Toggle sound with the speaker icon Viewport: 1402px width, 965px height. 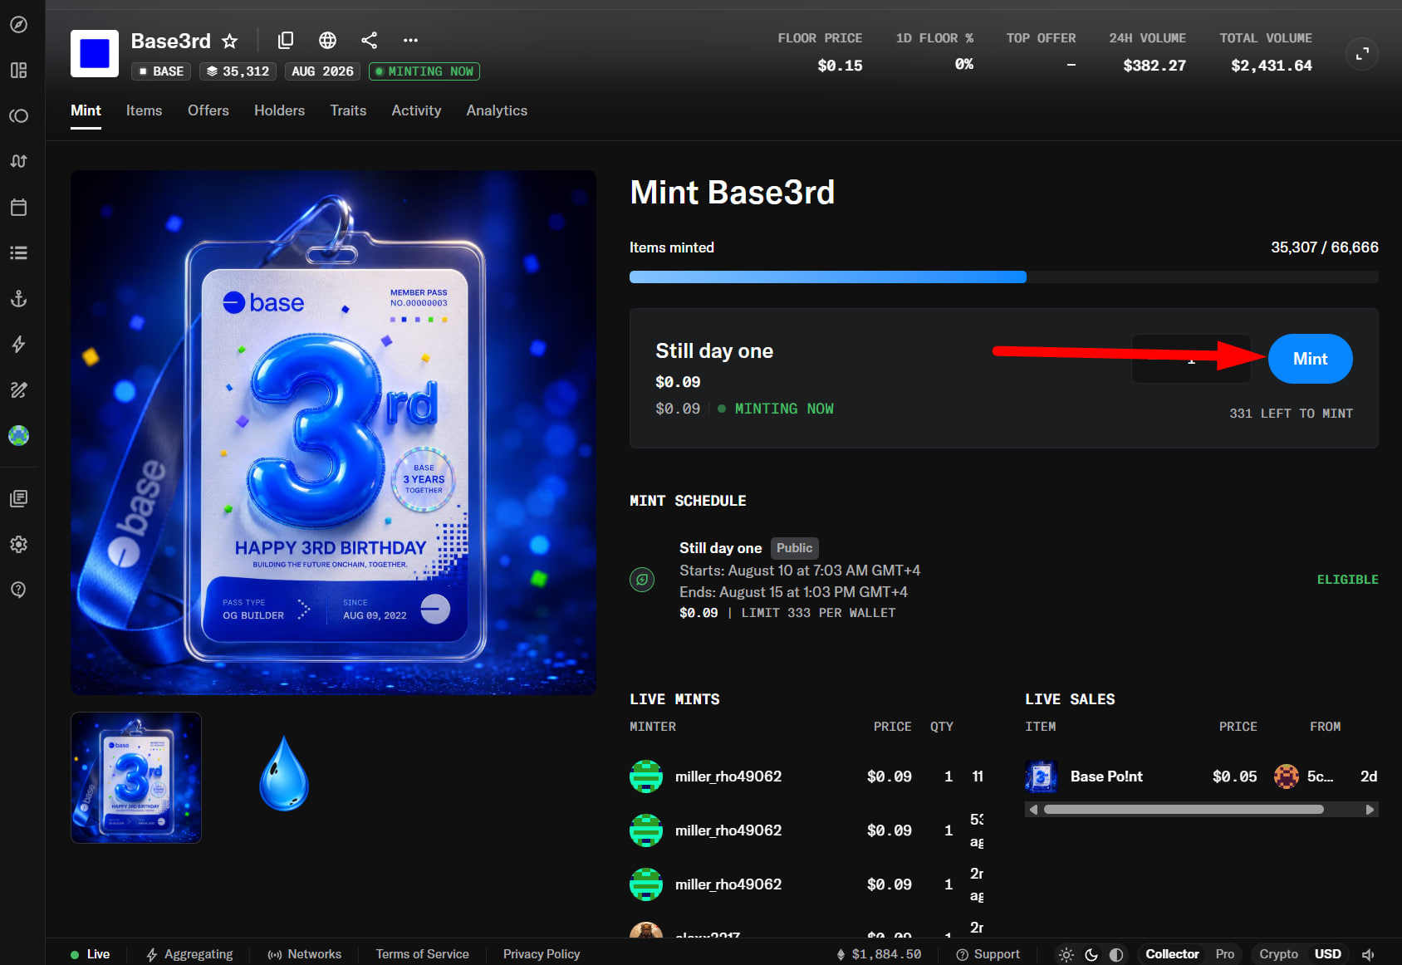pos(1369,955)
